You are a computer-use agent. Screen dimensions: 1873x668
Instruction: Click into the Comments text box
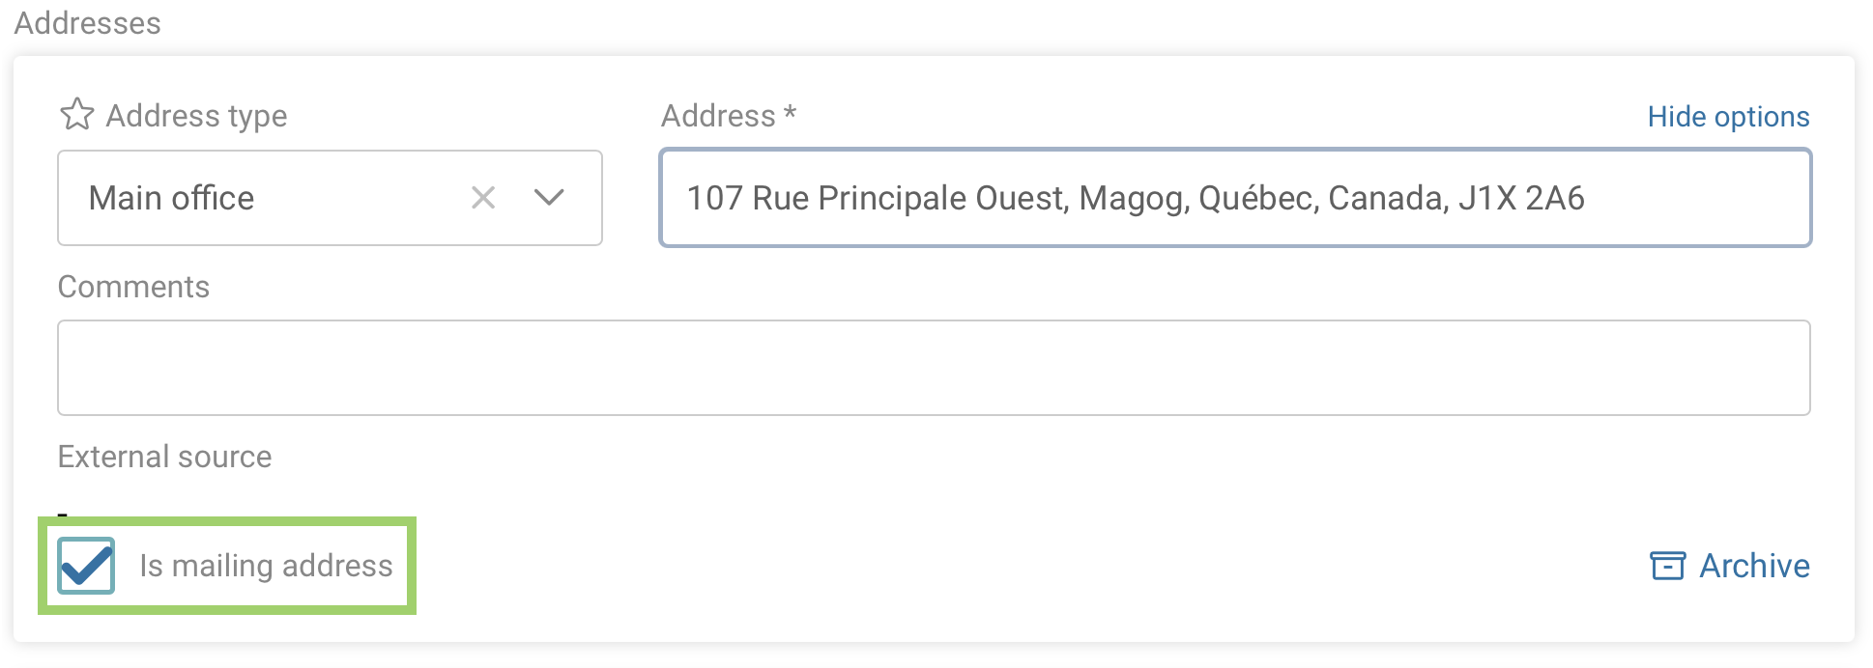(x=934, y=368)
